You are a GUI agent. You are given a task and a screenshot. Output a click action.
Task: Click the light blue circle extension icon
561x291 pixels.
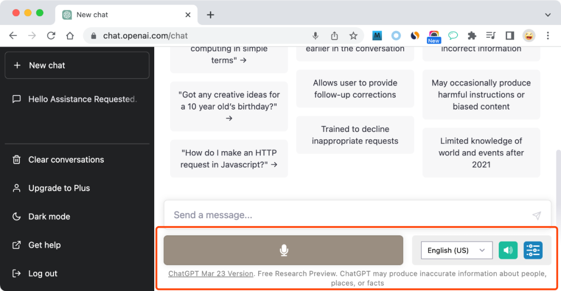pos(396,35)
